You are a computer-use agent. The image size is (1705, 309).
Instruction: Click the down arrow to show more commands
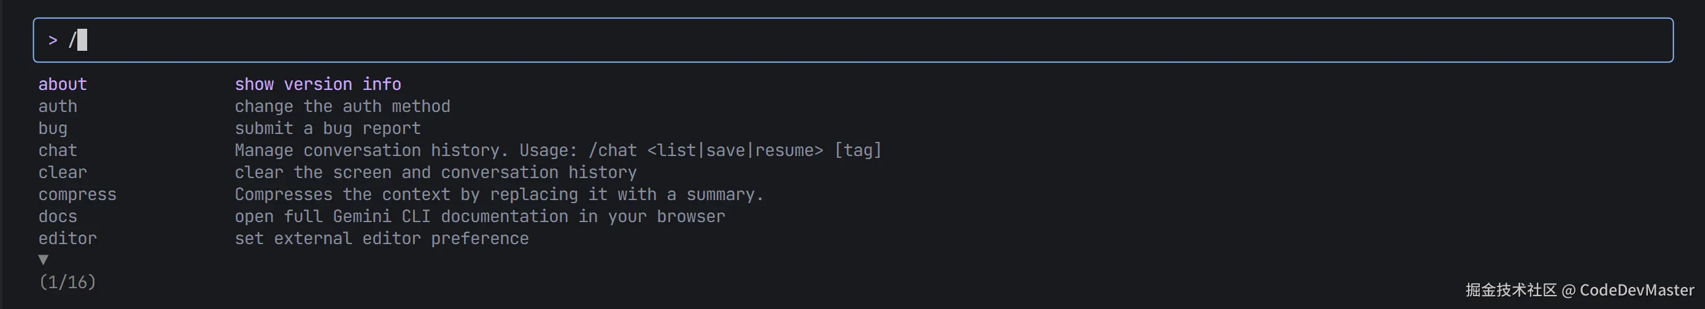pyautogui.click(x=44, y=259)
